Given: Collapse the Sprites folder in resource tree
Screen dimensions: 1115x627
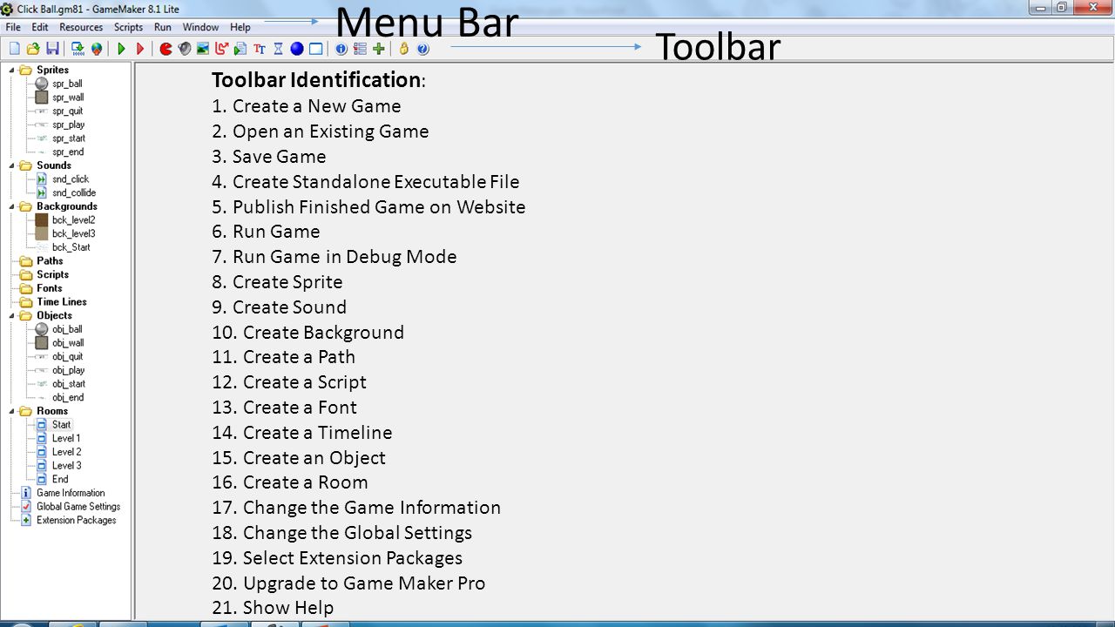Looking at the screenshot, I should point(11,70).
